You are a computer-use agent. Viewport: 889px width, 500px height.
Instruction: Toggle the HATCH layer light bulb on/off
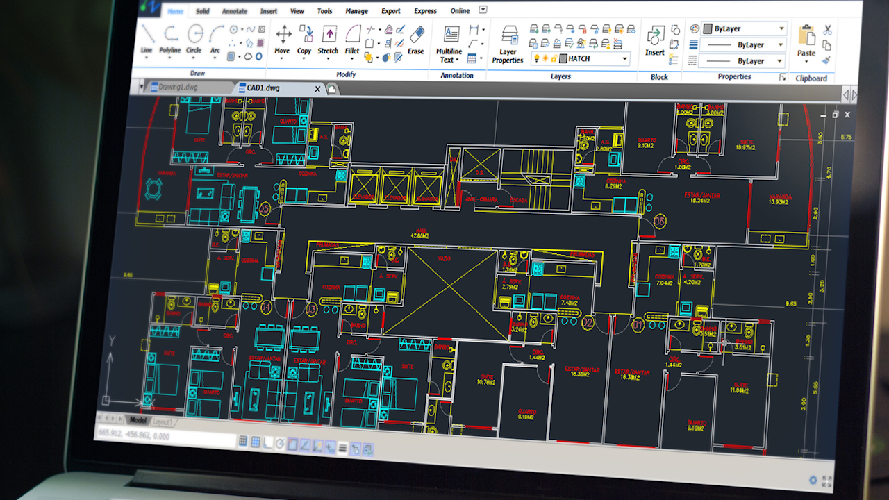[537, 58]
